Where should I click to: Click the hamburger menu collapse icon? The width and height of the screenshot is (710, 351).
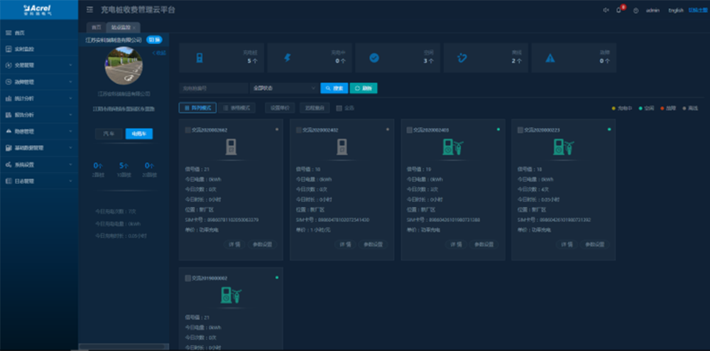(x=89, y=10)
